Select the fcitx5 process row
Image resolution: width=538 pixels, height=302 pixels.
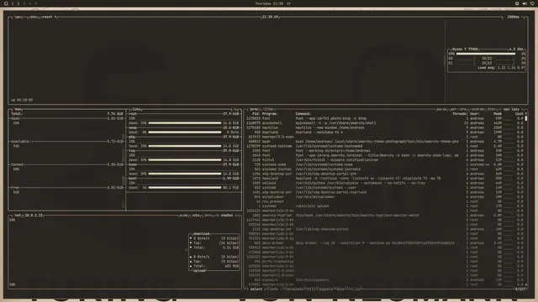[x=385, y=160]
